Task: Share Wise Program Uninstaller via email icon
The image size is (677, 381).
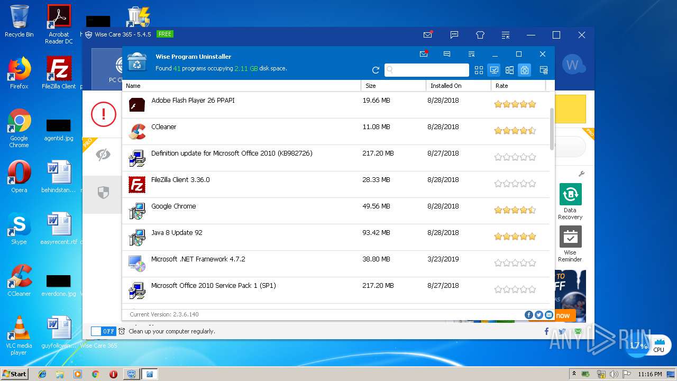Action: 549,315
